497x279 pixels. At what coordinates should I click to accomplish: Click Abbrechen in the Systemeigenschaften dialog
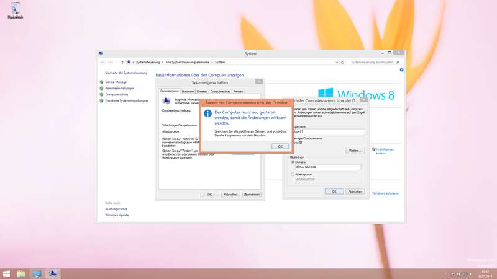tap(230, 194)
